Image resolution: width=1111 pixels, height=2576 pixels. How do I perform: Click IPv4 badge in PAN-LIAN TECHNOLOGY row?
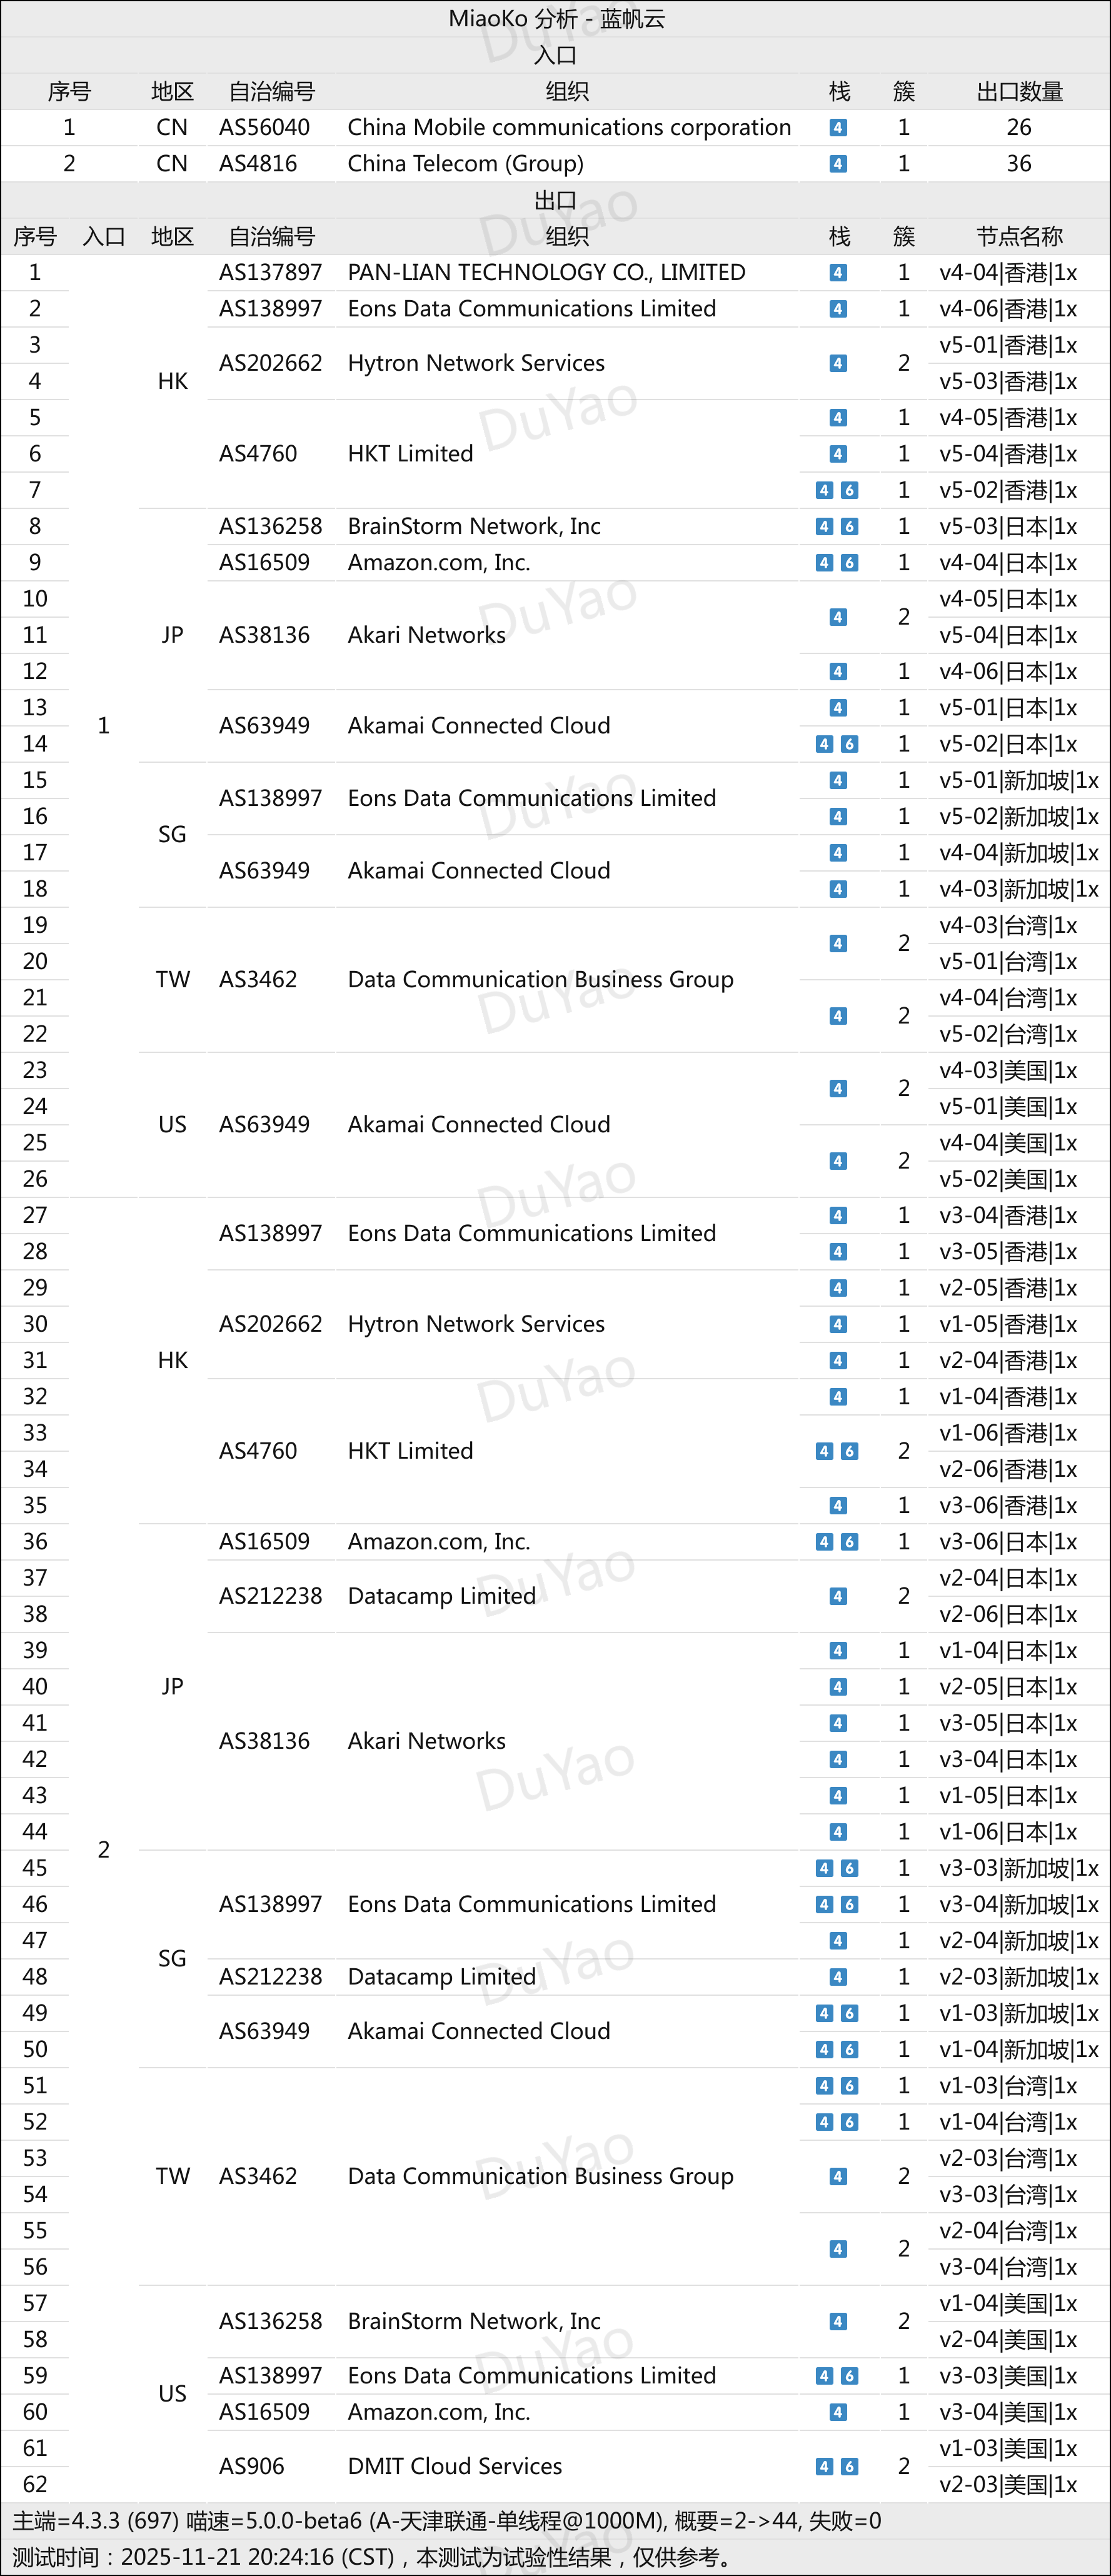point(838,273)
